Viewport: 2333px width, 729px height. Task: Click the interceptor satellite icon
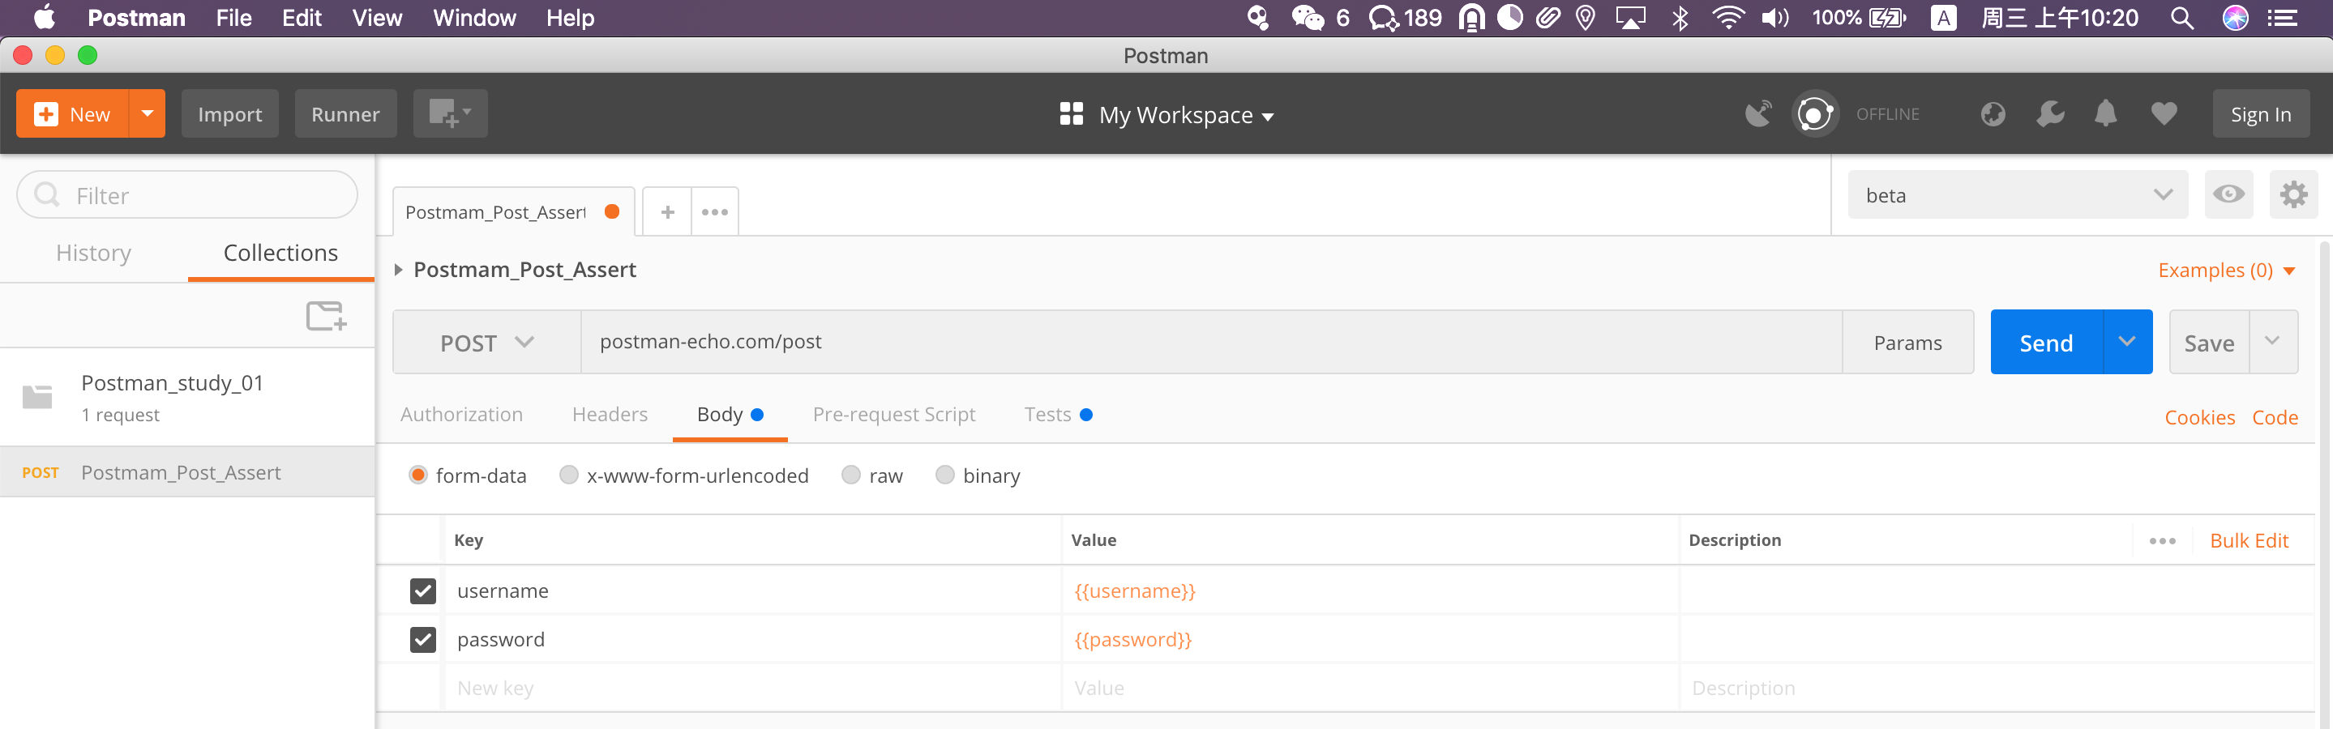(1759, 114)
